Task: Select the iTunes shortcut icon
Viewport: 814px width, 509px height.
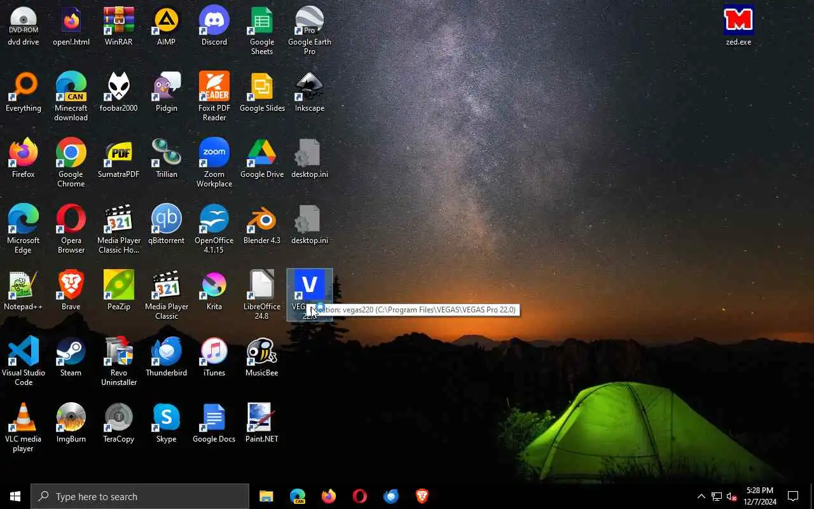Action: tap(214, 356)
